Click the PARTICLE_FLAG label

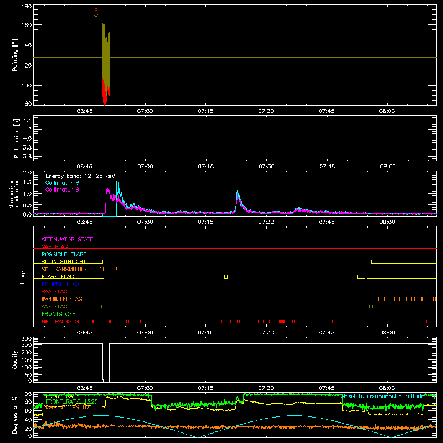coord(62,299)
